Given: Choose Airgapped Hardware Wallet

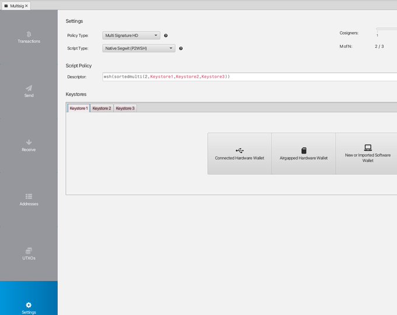Looking at the screenshot, I should coord(304,154).
